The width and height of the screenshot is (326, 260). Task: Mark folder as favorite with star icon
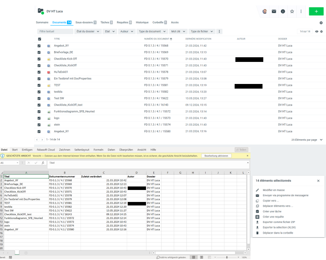(x=292, y=12)
